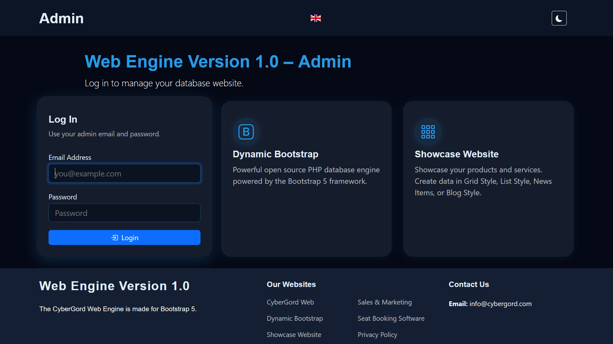The image size is (613, 344).
Task: Click the info@cybergord.com email link
Action: click(x=500, y=304)
